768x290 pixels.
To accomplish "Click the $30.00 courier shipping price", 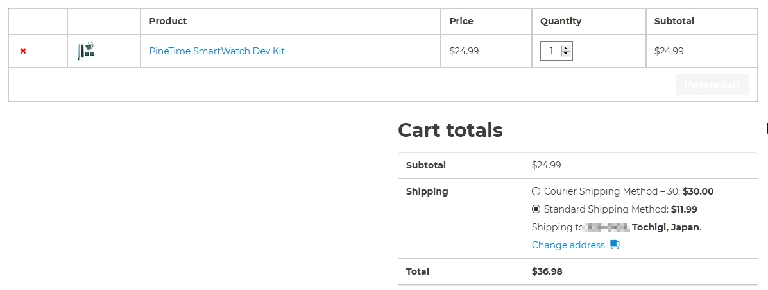I will (x=698, y=191).
